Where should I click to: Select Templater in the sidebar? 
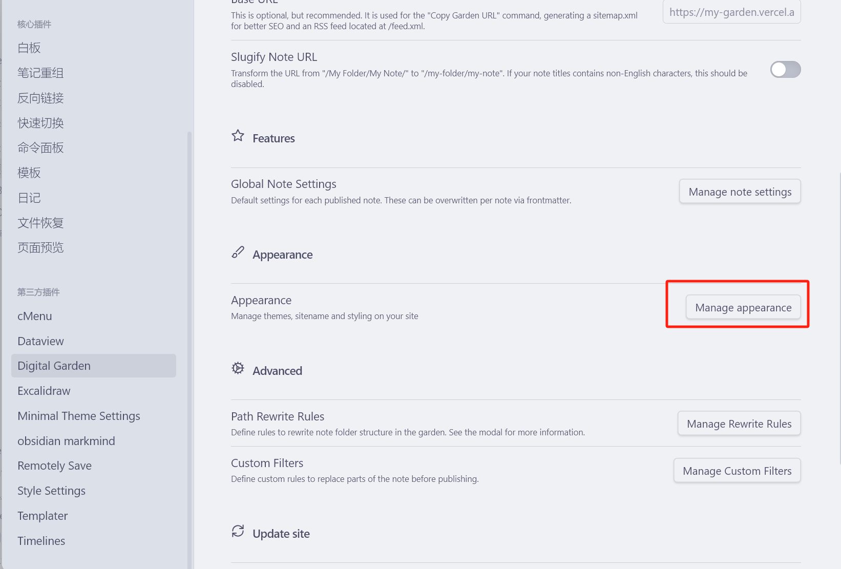[x=43, y=516]
